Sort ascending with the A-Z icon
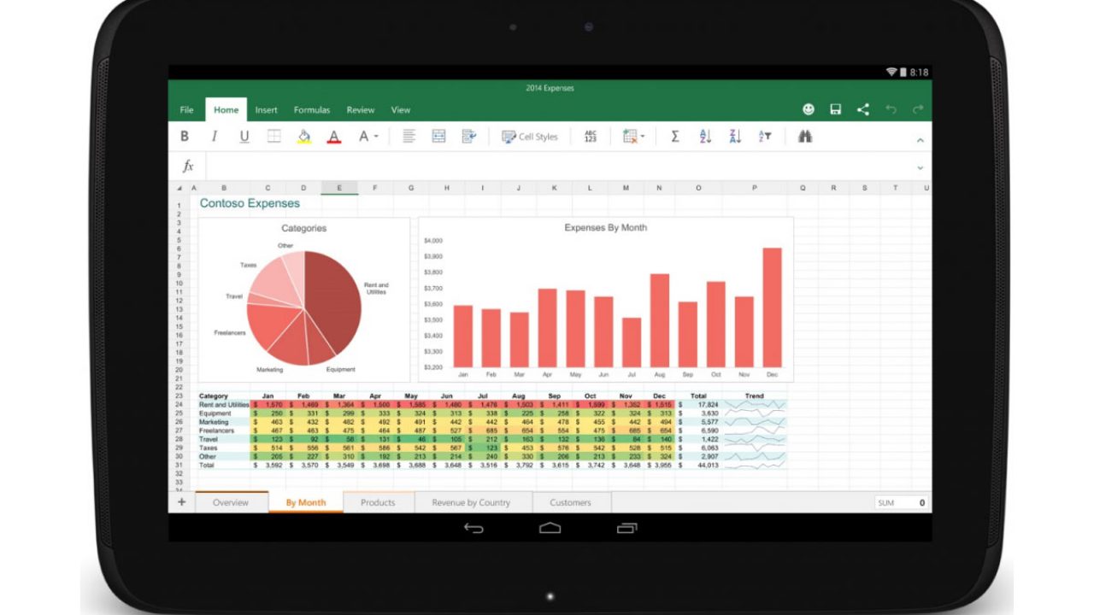Viewport: 1094px width, 615px height. point(705,137)
